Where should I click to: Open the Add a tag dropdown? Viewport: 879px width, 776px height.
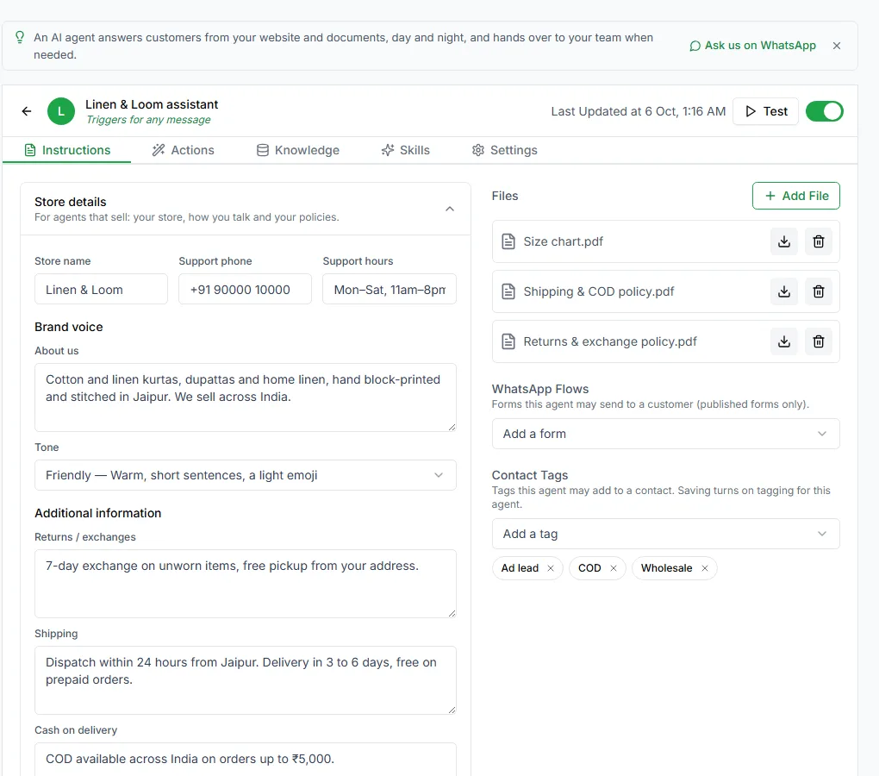(665, 534)
